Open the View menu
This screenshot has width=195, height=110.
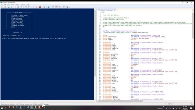click(x=9, y=5)
